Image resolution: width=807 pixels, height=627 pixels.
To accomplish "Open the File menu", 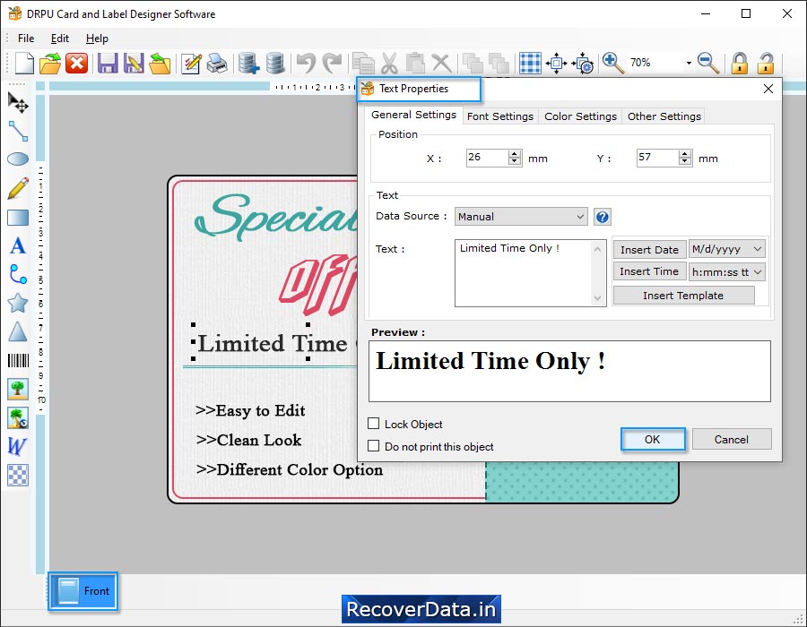I will click(26, 39).
